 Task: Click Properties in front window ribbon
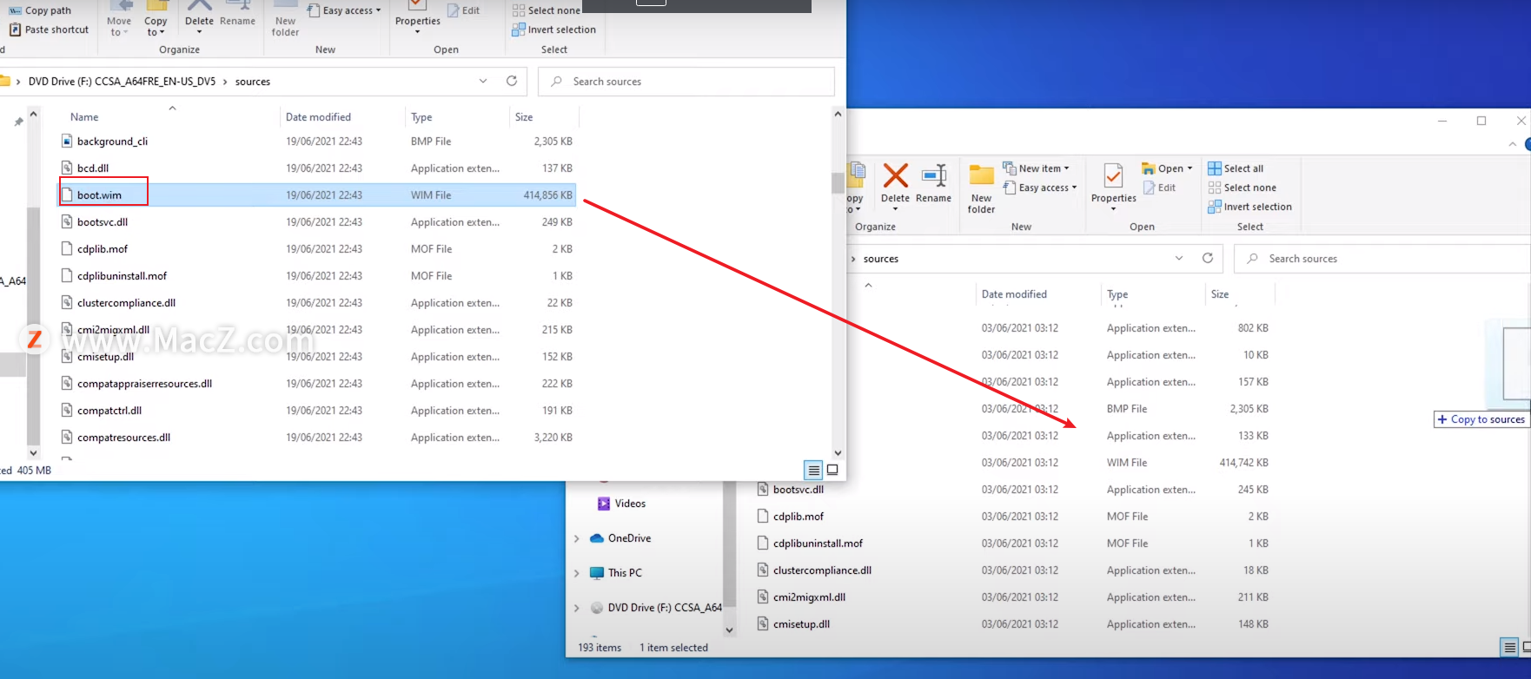pyautogui.click(x=418, y=17)
